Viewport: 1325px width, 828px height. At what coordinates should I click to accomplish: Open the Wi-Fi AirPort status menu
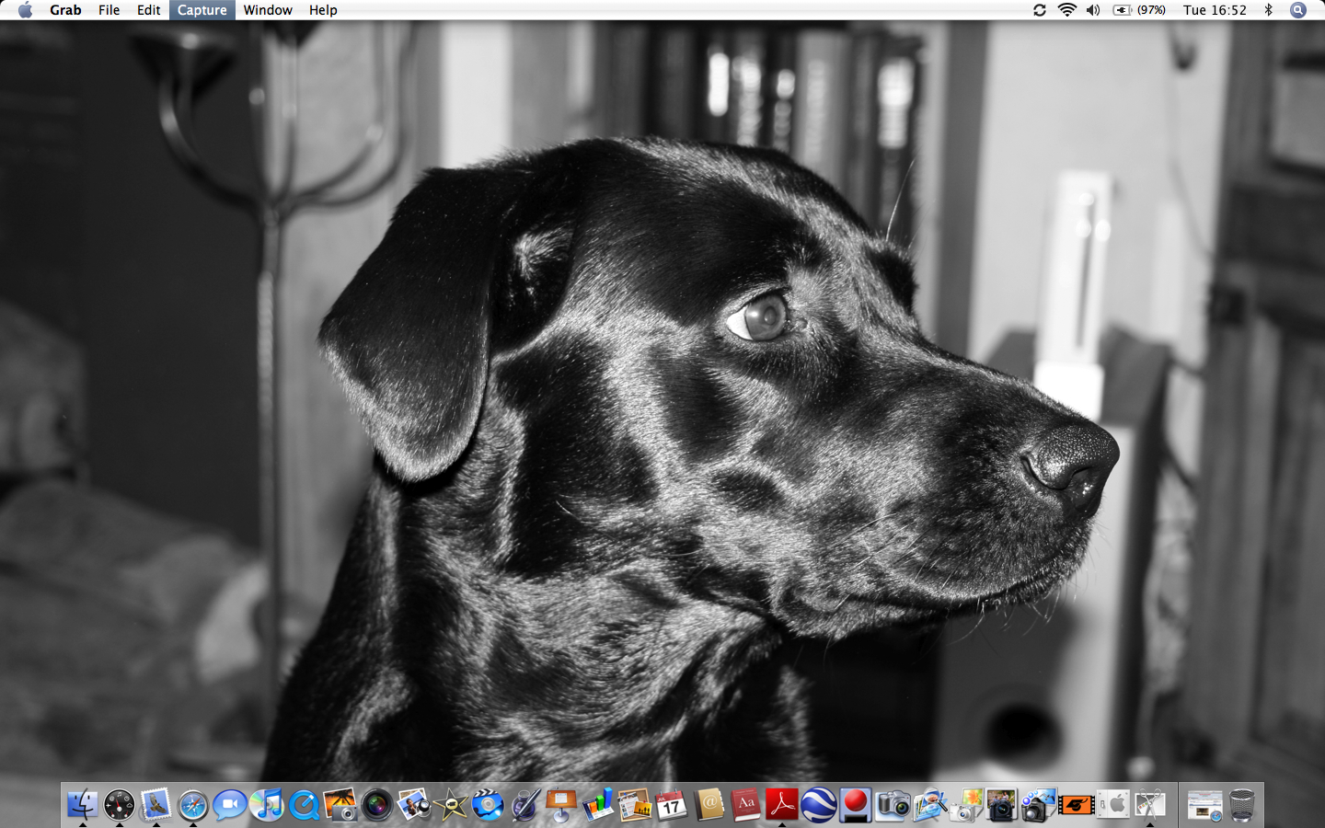1067,10
